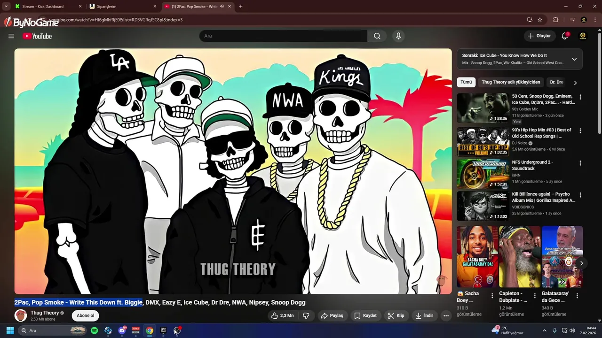Open Capleton Dubplate short
This screenshot has height=338, width=602.
tap(519, 257)
